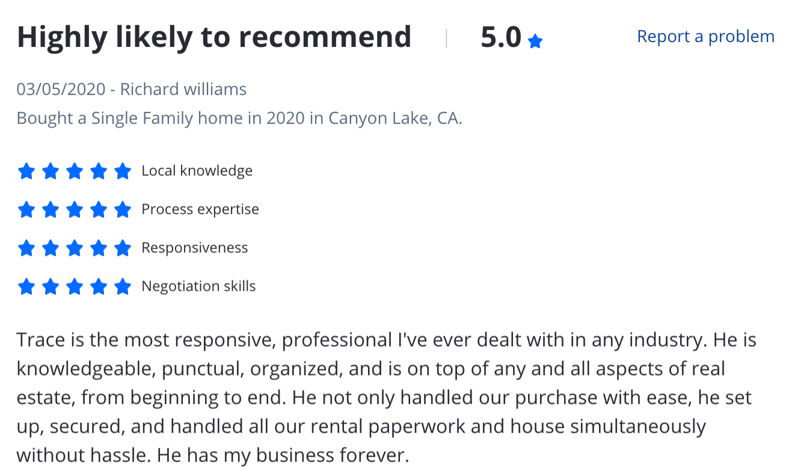Click the second star of Responsiveness
This screenshot has height=470, width=801.
[51, 248]
